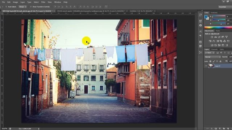Expand the status bar info arrow
The width and height of the screenshot is (232, 130).
(39, 129)
